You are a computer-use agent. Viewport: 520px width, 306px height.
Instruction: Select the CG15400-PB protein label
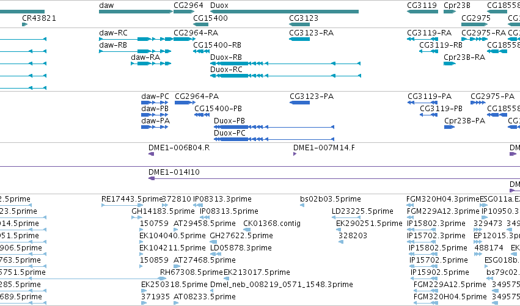pyautogui.click(x=218, y=109)
